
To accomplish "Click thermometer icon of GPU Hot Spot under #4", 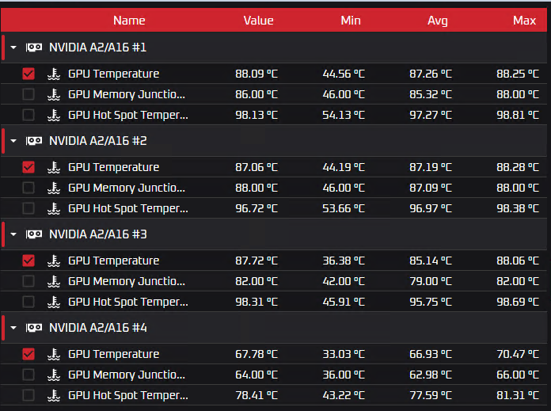I will (54, 395).
